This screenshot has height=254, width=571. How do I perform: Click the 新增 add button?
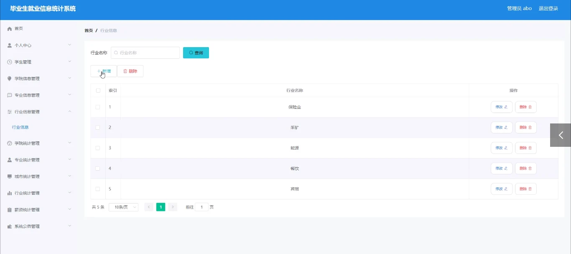pos(104,71)
